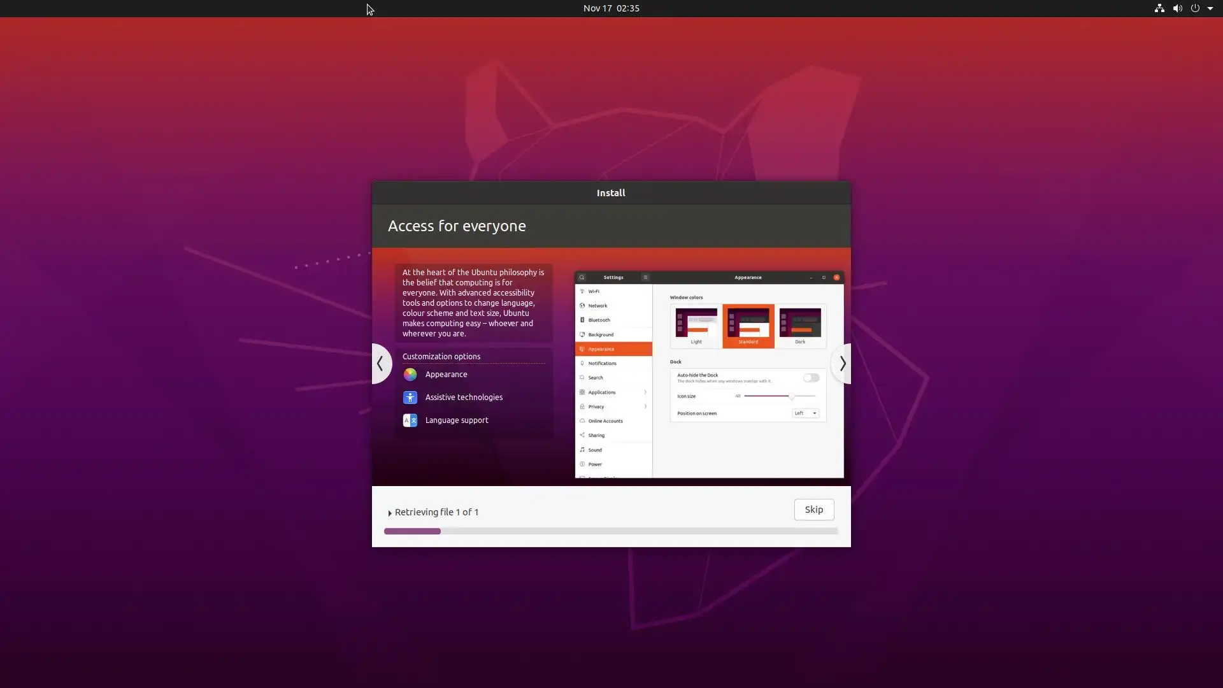The width and height of the screenshot is (1223, 688).
Task: Click the volume speaker icon in top bar
Action: 1177,8
